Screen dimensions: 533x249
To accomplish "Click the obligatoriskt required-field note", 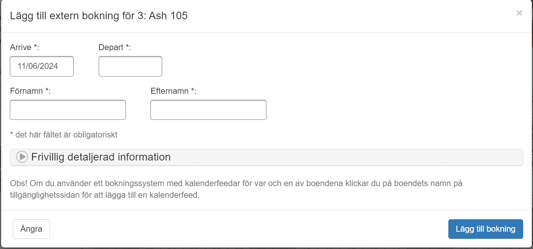I will (64, 135).
